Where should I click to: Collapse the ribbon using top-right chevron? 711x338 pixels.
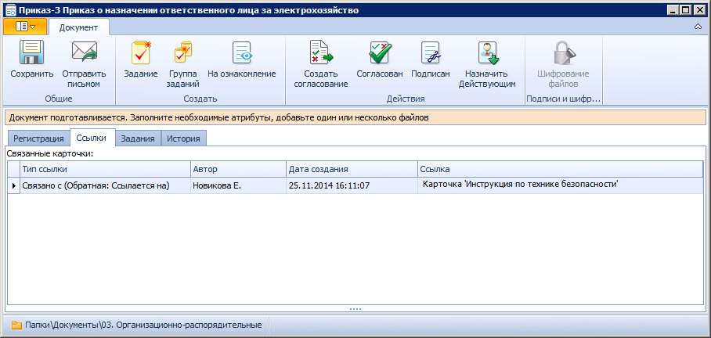point(698,27)
